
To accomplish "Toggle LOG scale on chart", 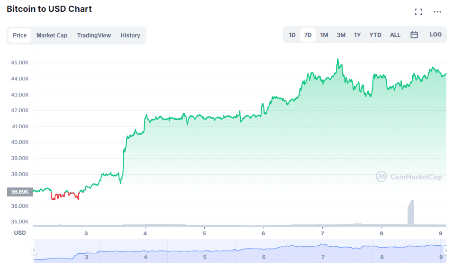I will (x=436, y=35).
